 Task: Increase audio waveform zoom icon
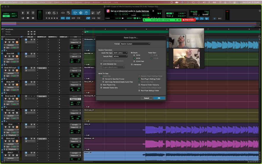click(x=49, y=13)
